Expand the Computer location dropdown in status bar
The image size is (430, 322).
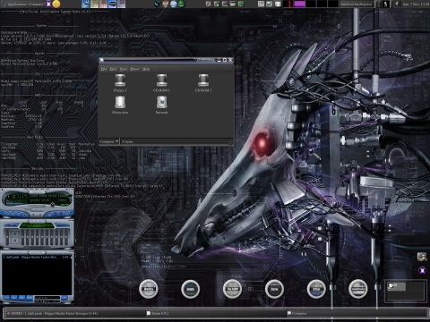click(x=109, y=141)
